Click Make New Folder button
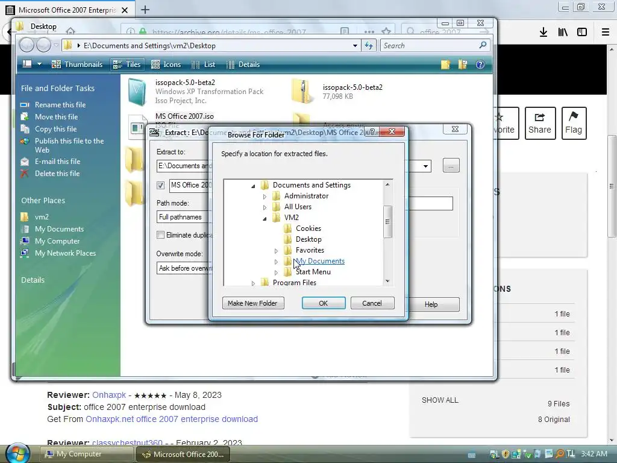The height and width of the screenshot is (463, 617). click(x=253, y=303)
